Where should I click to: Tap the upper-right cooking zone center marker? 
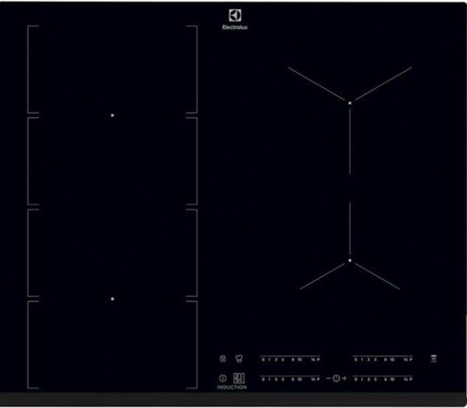pyautogui.click(x=350, y=102)
